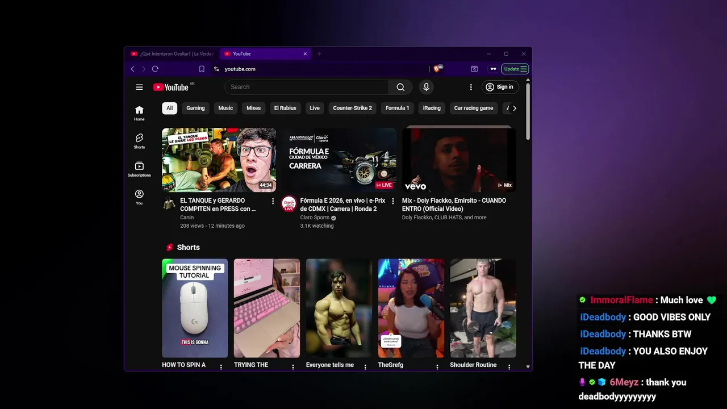
Task: Open the EL TANQUE y GERARDO video title
Action: coord(218,204)
